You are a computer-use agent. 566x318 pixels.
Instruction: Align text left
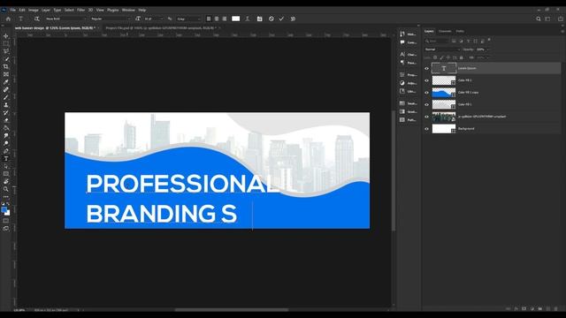coord(209,19)
